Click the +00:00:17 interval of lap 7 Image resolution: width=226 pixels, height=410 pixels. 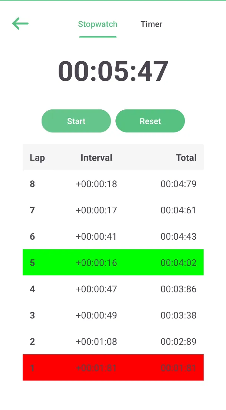pyautogui.click(x=96, y=210)
